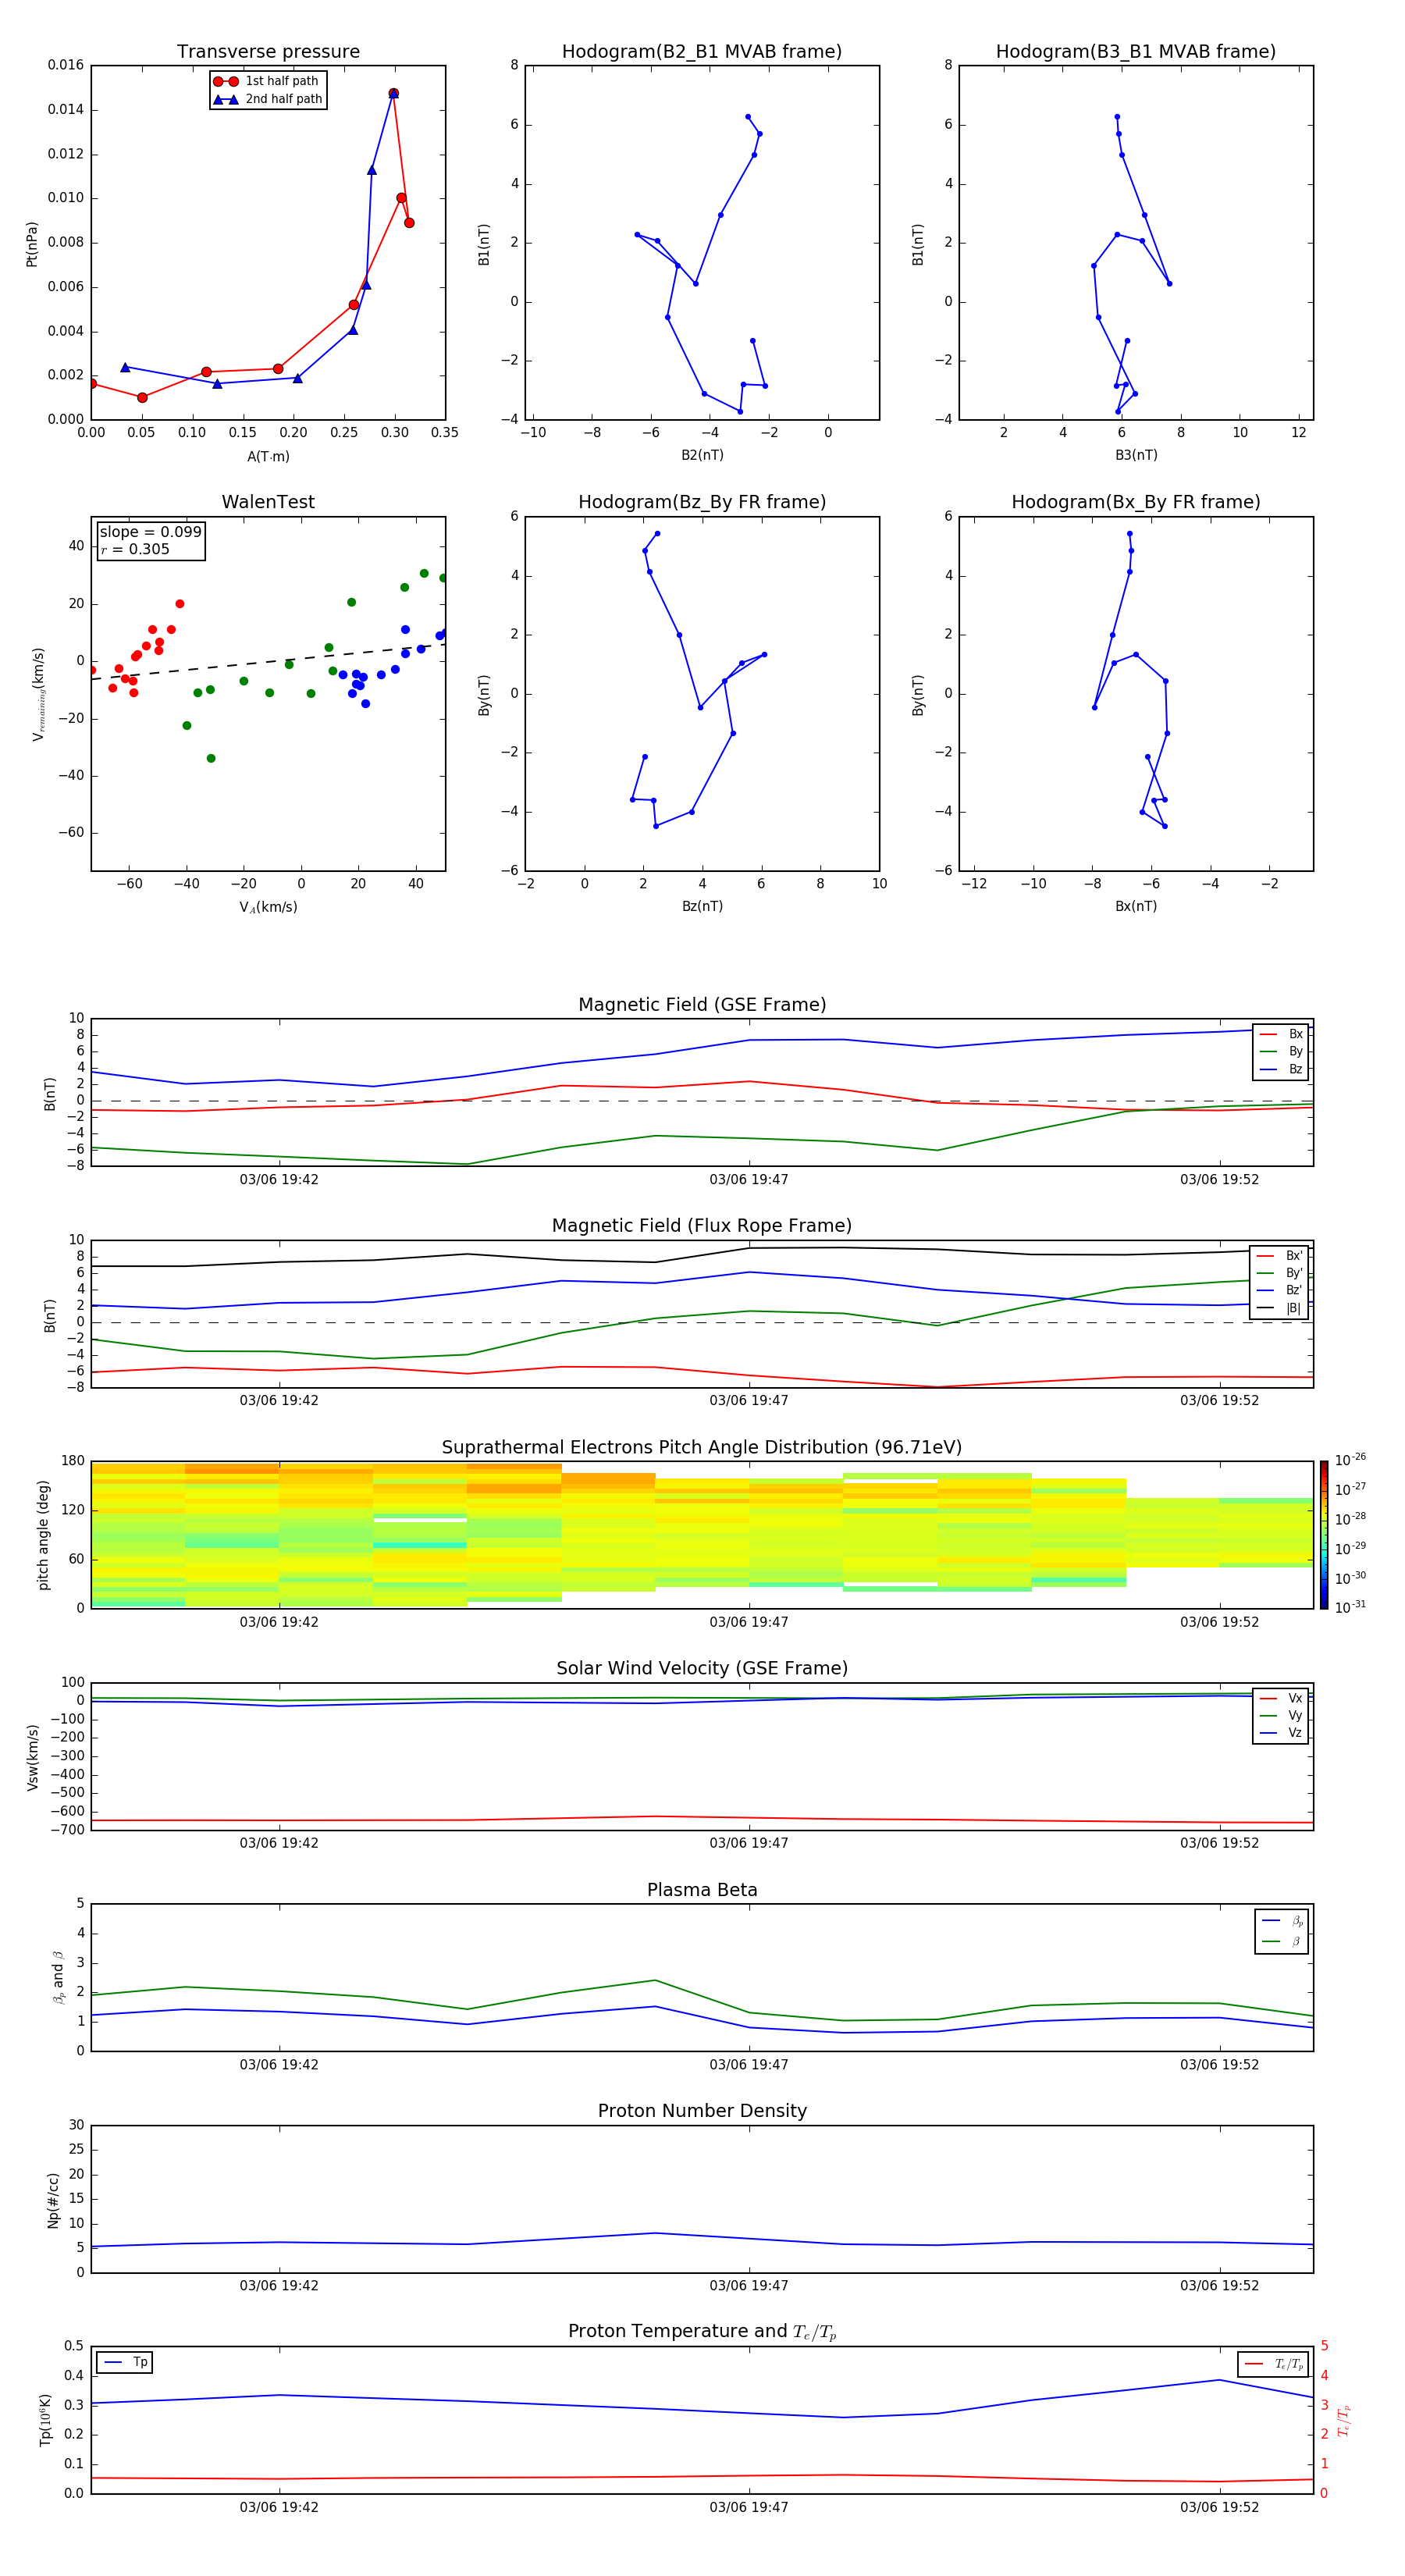Click the 'pitch angle (deg)' axis label
The height and width of the screenshot is (2576, 1405).
click(43, 1535)
